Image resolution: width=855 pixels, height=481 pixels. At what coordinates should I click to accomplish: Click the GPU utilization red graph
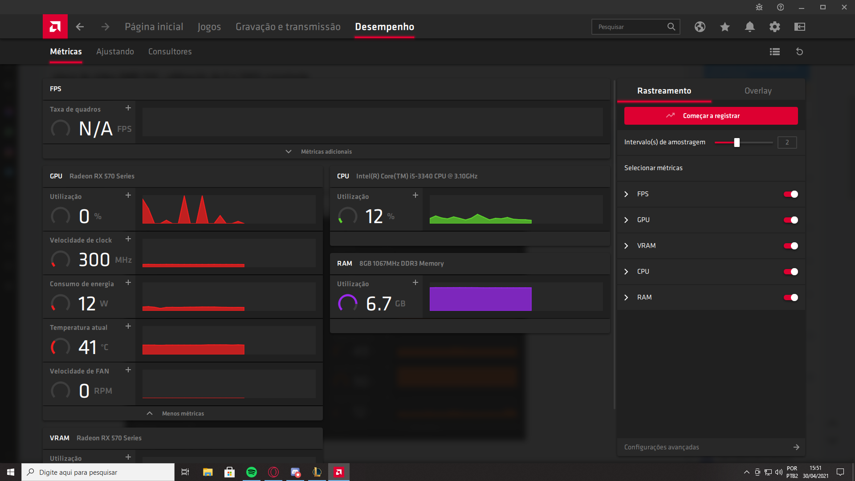click(x=229, y=209)
